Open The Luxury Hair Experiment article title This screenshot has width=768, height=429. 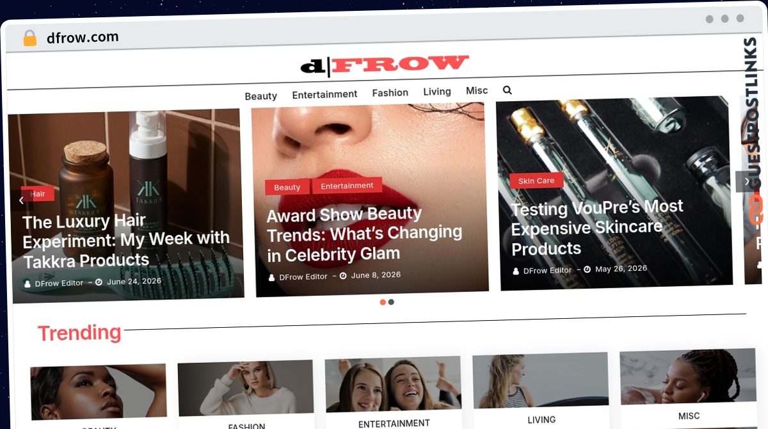[126, 241]
